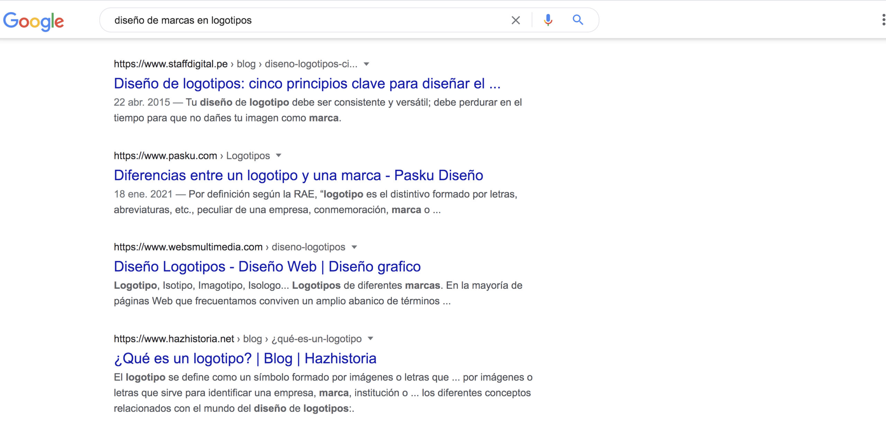The width and height of the screenshot is (886, 432).
Task: Open "Diferencias entre un logotipo y una marca"
Action: click(298, 175)
